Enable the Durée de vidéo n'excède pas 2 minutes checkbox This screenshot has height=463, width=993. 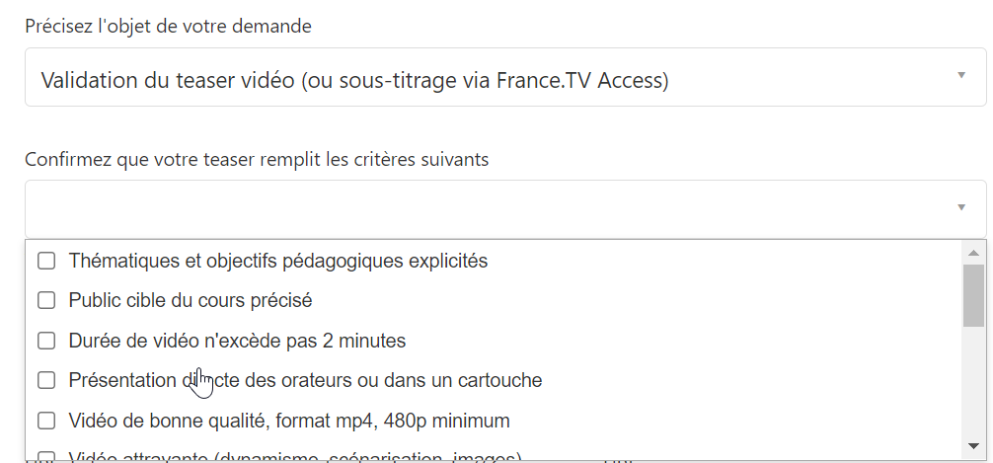coord(46,341)
